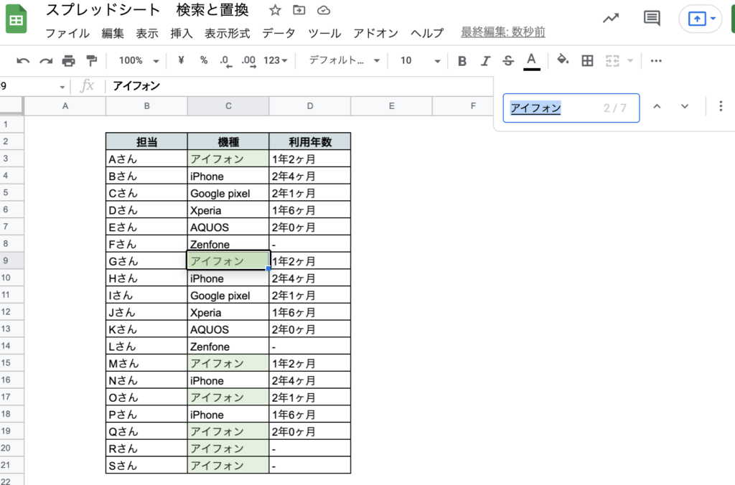
Task: Open the ファイル menu
Action: pos(67,33)
